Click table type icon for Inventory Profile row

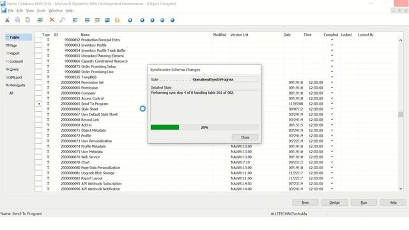[x=48, y=45]
